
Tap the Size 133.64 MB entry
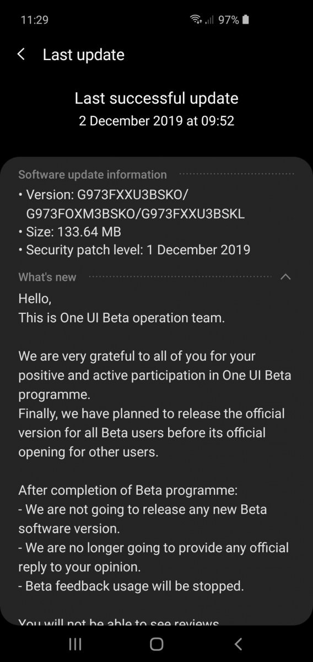[70, 232]
